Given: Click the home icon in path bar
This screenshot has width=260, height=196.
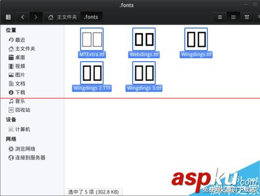Looking at the screenshot, I should [x=50, y=17].
